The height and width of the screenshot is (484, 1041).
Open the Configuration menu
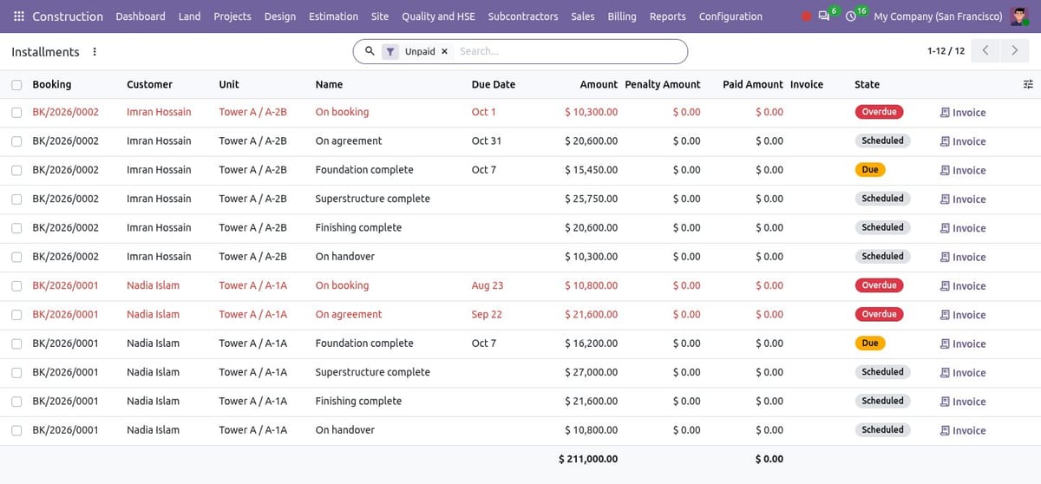point(730,16)
